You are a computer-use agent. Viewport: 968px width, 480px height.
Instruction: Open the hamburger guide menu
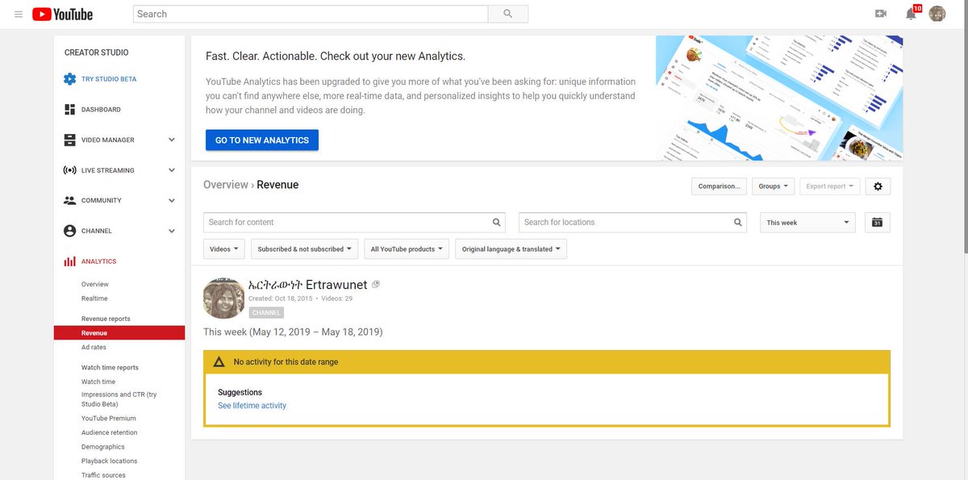tap(19, 15)
